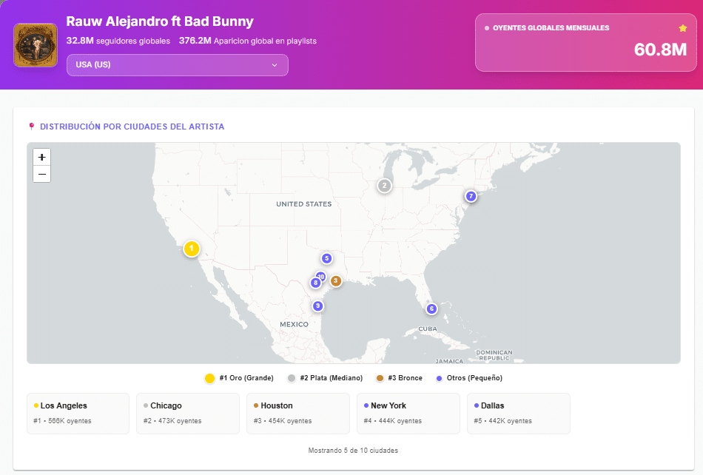The width and height of the screenshot is (703, 475).
Task: Click bronze marker number 3 on map
Action: 336,281
